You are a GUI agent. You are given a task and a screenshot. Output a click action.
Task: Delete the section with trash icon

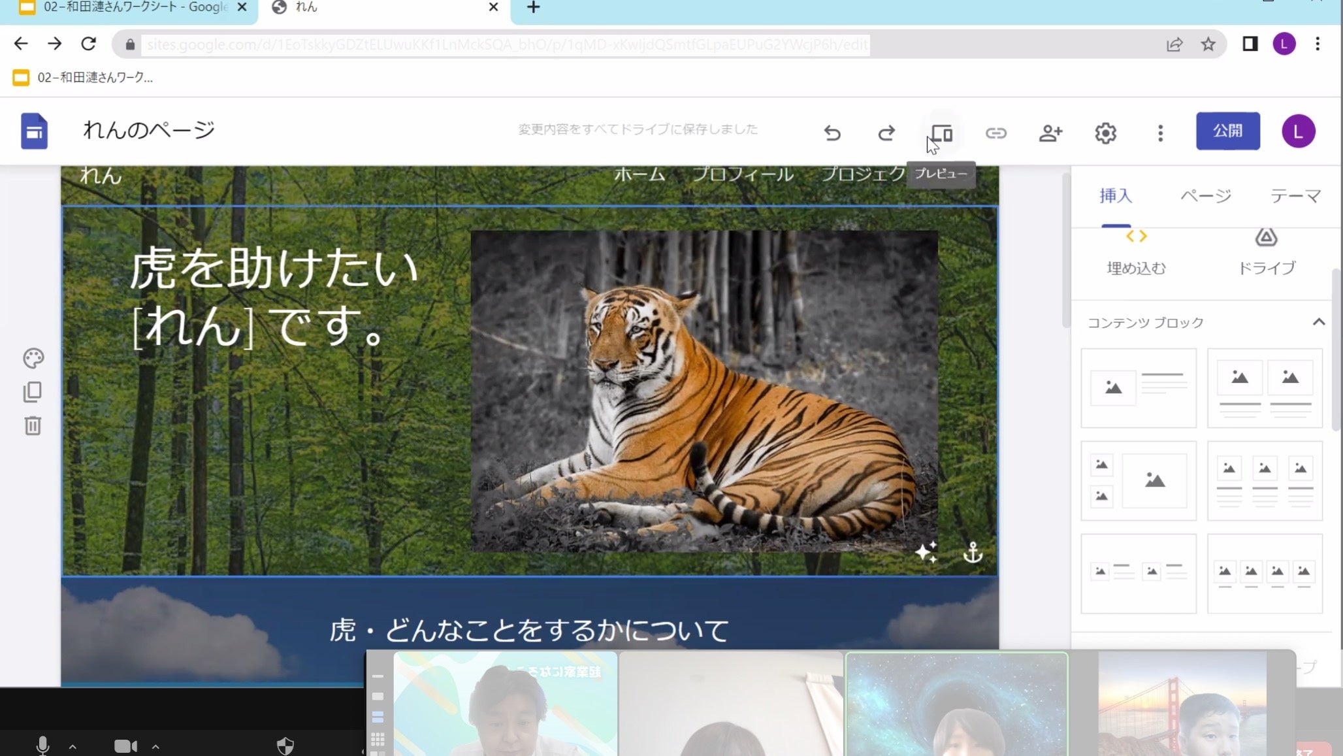point(33,426)
